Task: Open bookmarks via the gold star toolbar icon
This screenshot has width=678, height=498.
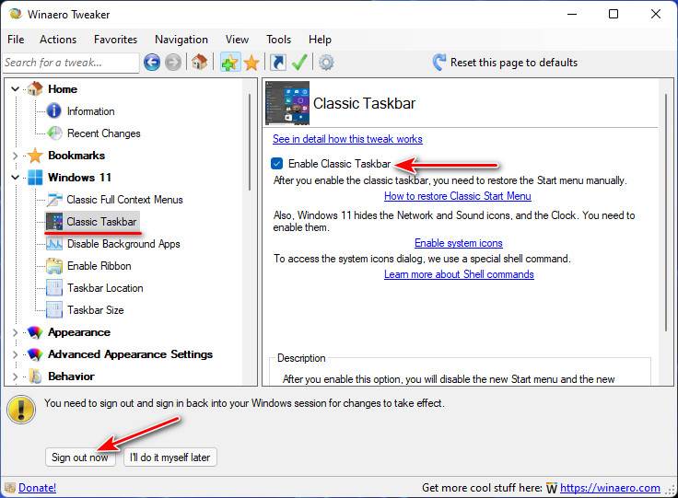Action: pos(251,64)
